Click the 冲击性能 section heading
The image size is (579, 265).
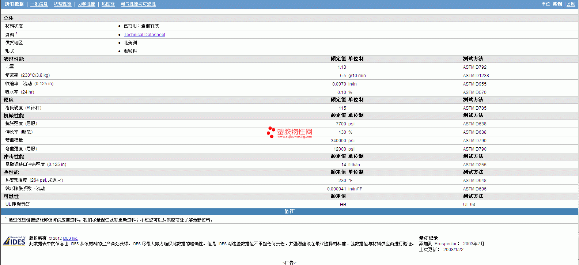click(14, 156)
